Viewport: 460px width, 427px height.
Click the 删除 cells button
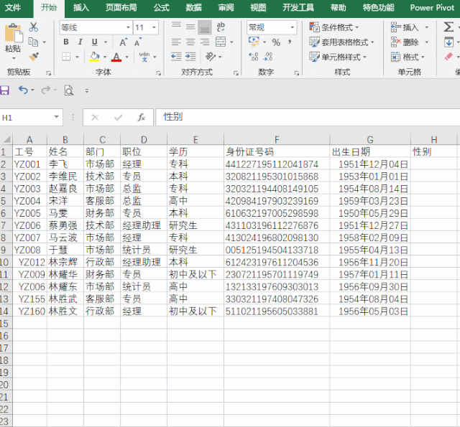[x=405, y=42]
